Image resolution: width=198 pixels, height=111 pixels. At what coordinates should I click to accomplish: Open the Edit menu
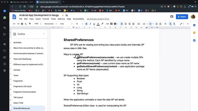pos(26,19)
